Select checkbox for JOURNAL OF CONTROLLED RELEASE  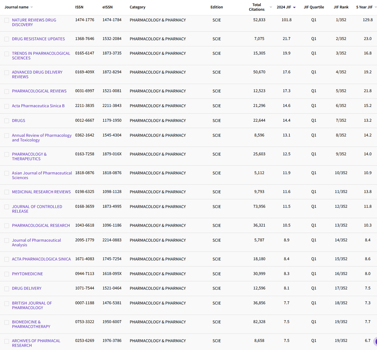click(x=7, y=207)
